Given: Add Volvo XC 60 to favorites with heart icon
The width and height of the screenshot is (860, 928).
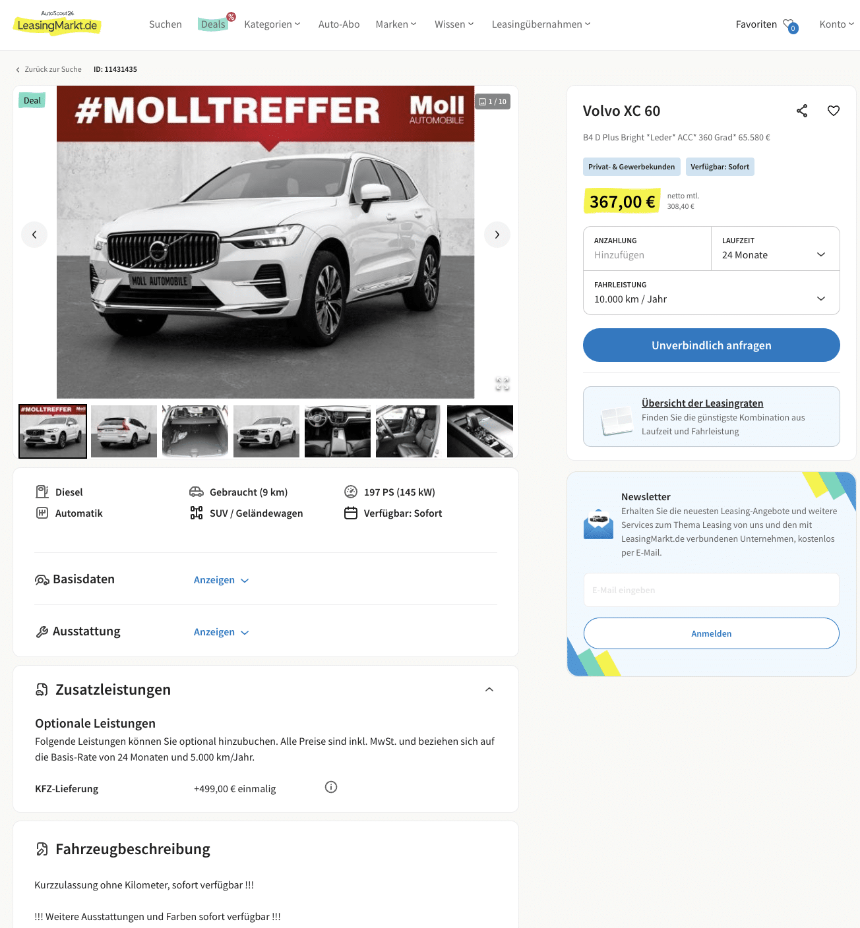Looking at the screenshot, I should (x=834, y=111).
